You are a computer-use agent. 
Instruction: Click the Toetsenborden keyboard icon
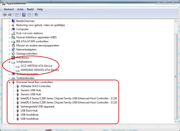click(x=13, y=78)
